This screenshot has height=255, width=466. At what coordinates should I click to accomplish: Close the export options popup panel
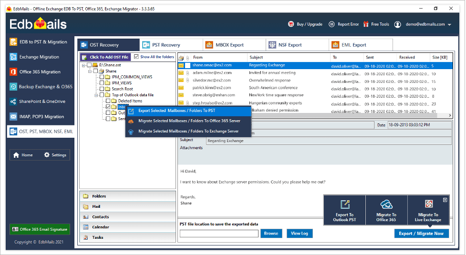(445, 200)
